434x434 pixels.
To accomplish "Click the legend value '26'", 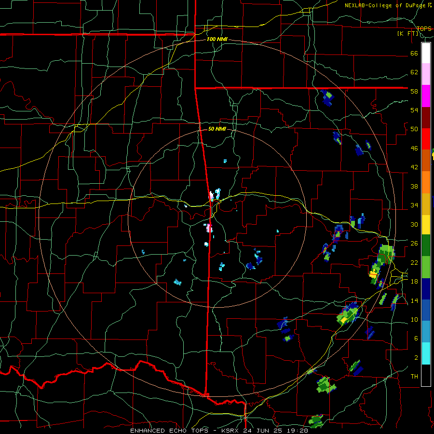I will pyautogui.click(x=414, y=244).
